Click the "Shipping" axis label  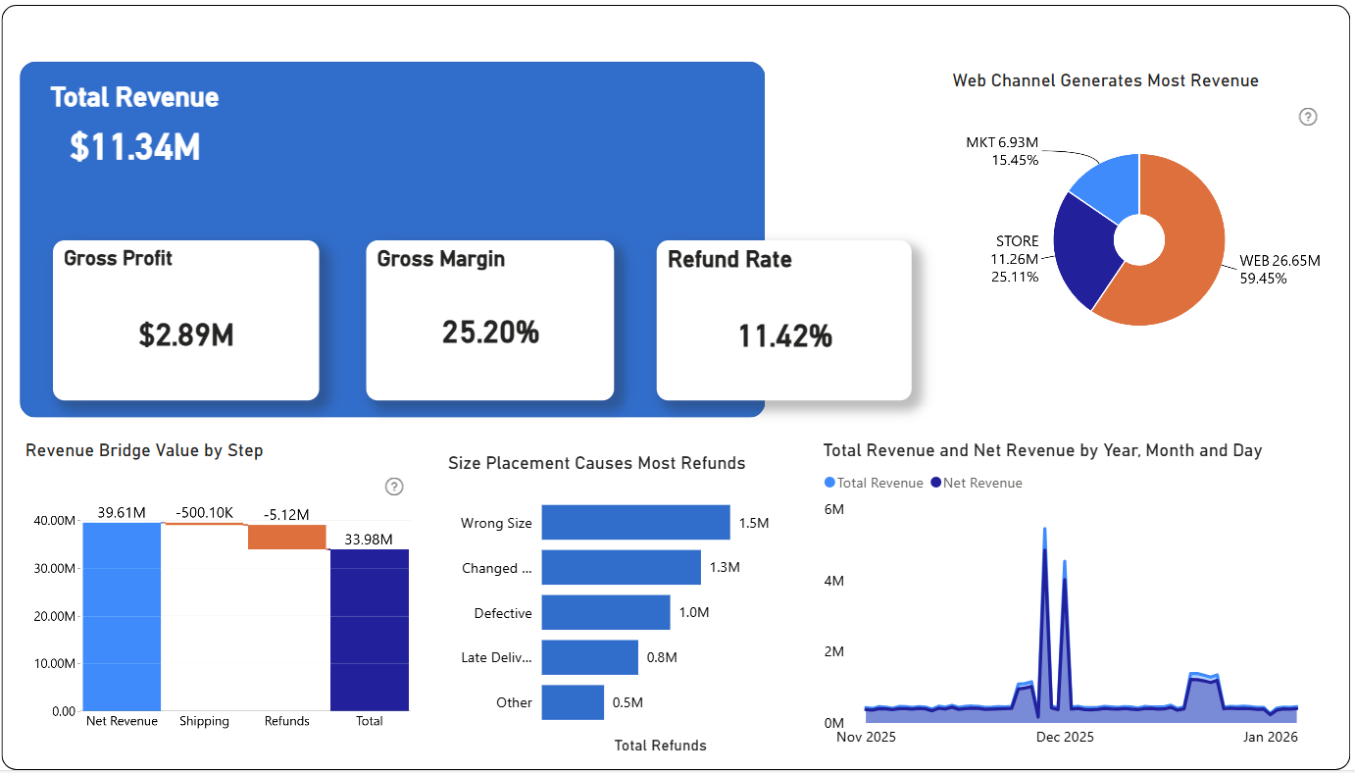coord(204,721)
